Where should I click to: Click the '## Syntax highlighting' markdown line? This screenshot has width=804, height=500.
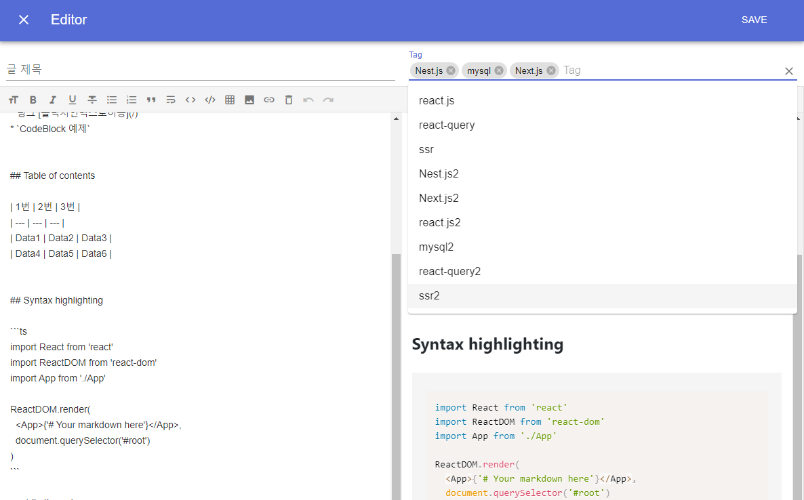click(56, 300)
